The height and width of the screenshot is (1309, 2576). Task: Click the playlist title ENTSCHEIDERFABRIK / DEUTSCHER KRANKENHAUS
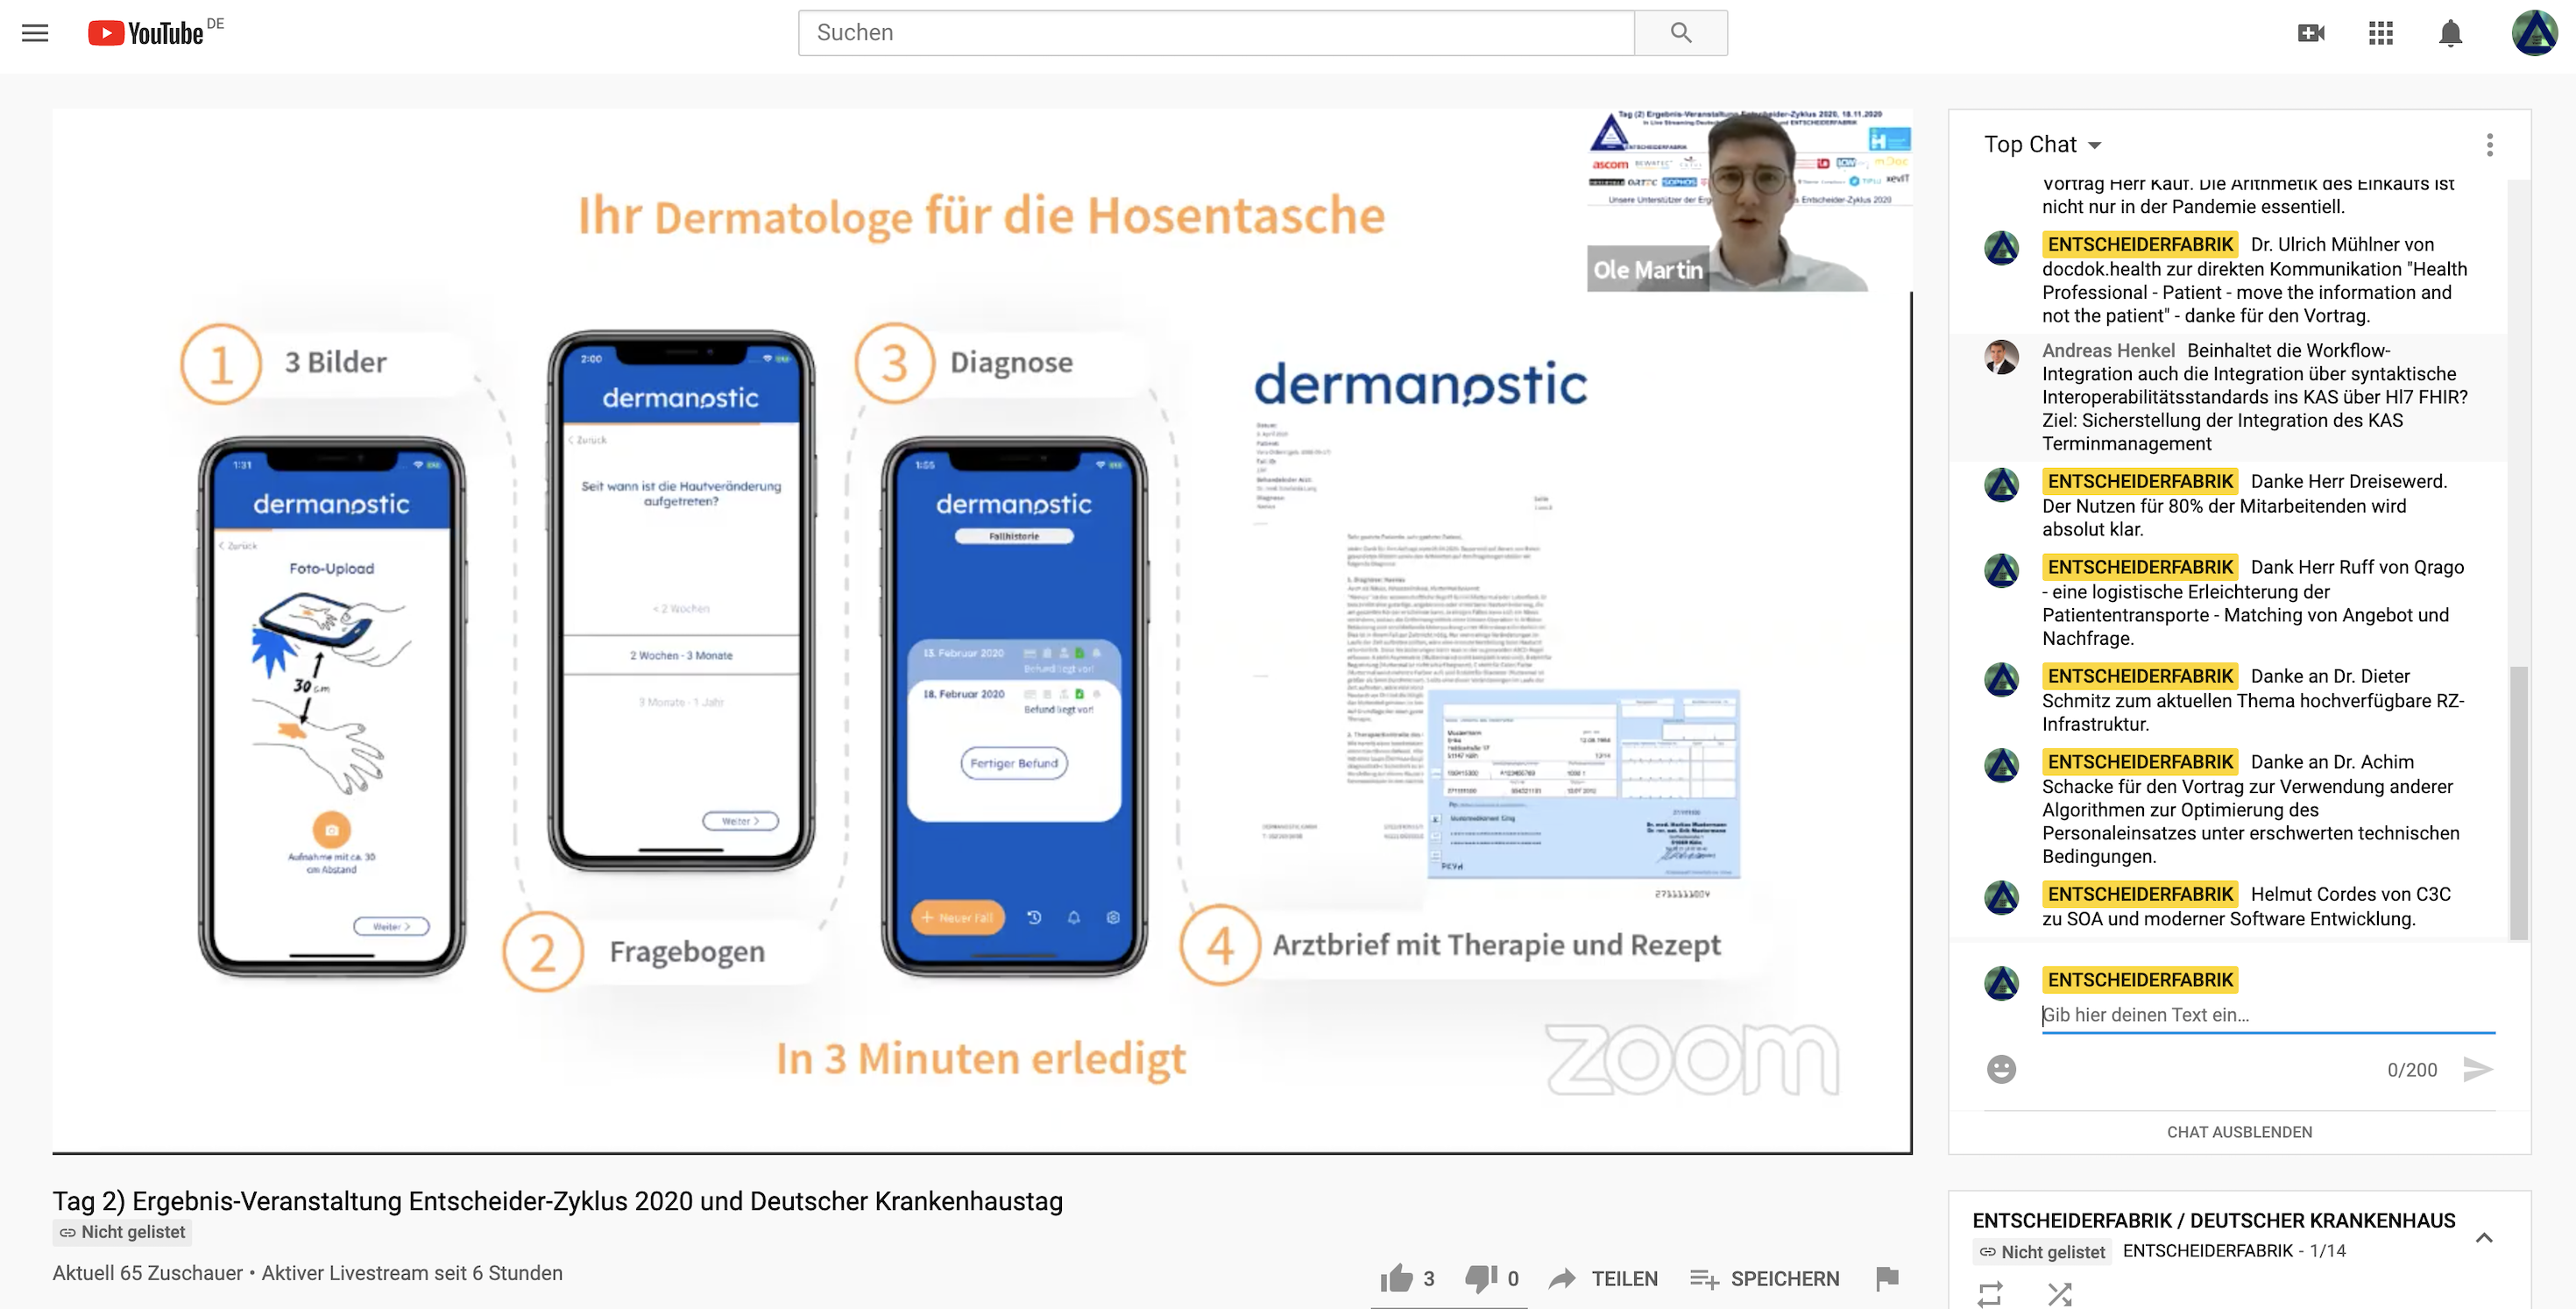click(x=2213, y=1220)
